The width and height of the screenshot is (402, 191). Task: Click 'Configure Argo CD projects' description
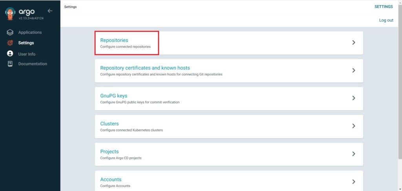pyautogui.click(x=121, y=158)
